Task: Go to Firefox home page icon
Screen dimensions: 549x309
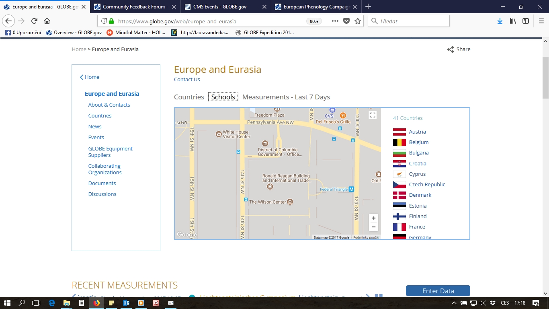Action: coord(47,21)
